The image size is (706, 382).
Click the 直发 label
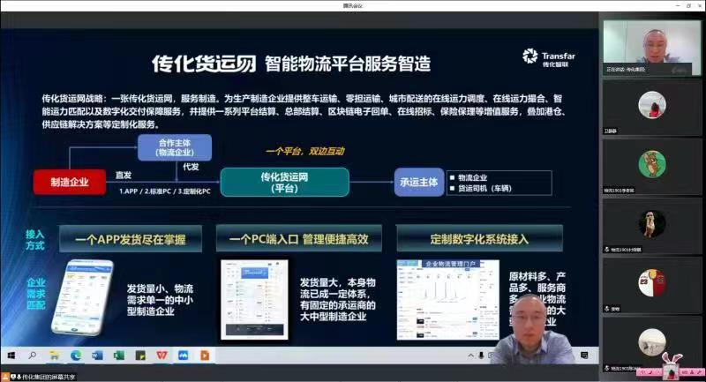(124, 175)
